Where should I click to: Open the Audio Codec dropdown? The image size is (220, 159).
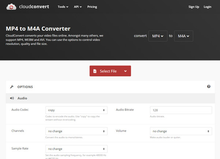point(76,110)
